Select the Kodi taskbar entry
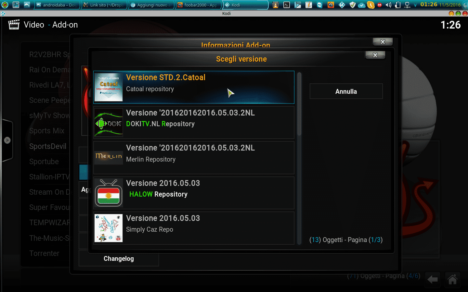The width and height of the screenshot is (468, 292). (246, 5)
